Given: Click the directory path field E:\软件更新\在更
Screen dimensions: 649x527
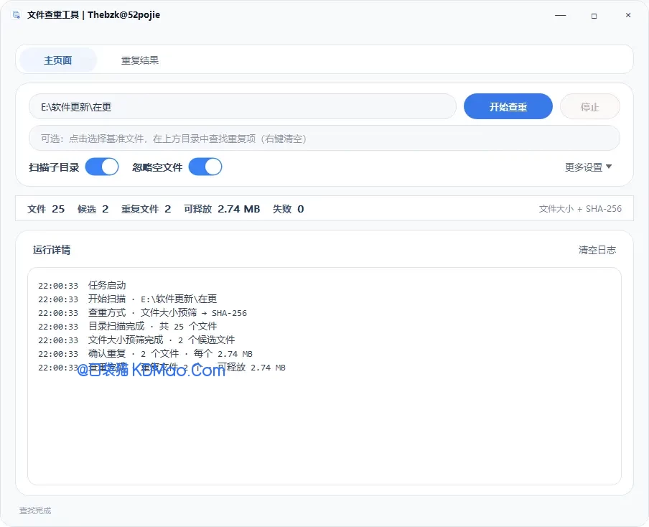Looking at the screenshot, I should click(x=243, y=107).
